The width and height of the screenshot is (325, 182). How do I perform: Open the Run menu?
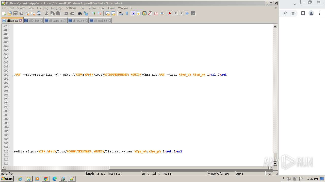click(x=101, y=8)
